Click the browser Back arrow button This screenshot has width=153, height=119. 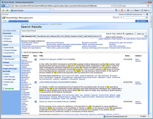[x=3, y=6]
